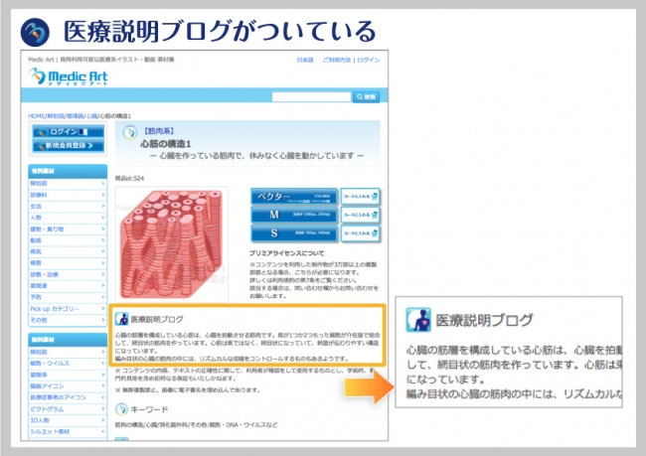Image resolution: width=646 pixels, height=456 pixels.
Task: Expand the 動画 category arrow
Action: [x=103, y=240]
